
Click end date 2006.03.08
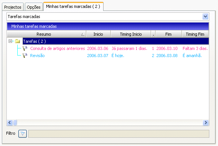coord(167,56)
